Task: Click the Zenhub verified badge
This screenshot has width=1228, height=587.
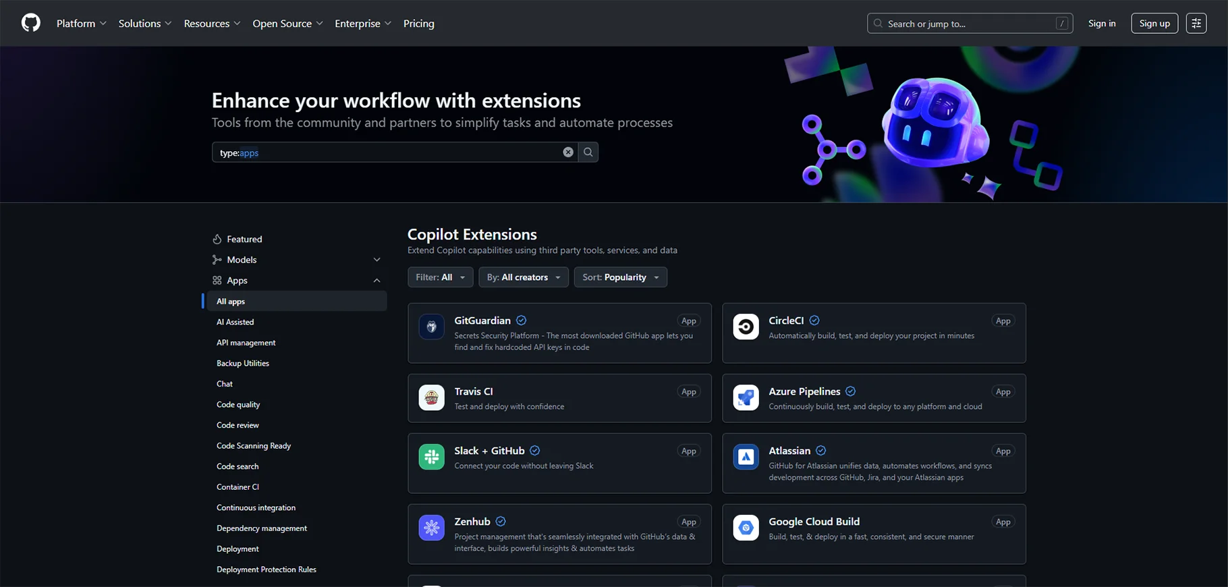Action: point(501,522)
